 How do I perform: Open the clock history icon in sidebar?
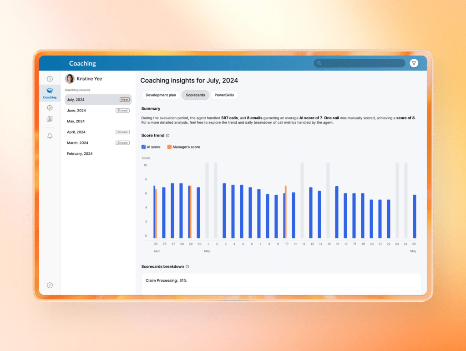pyautogui.click(x=50, y=79)
